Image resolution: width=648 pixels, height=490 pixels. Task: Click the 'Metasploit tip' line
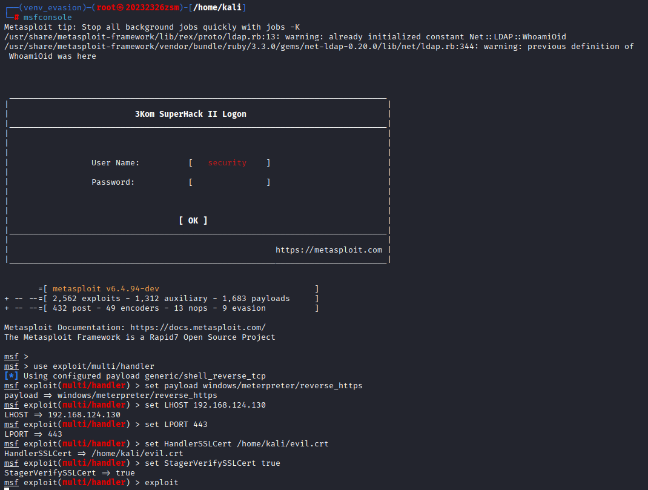coord(151,27)
